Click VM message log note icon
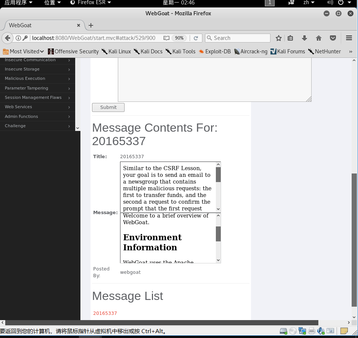 [344, 331]
